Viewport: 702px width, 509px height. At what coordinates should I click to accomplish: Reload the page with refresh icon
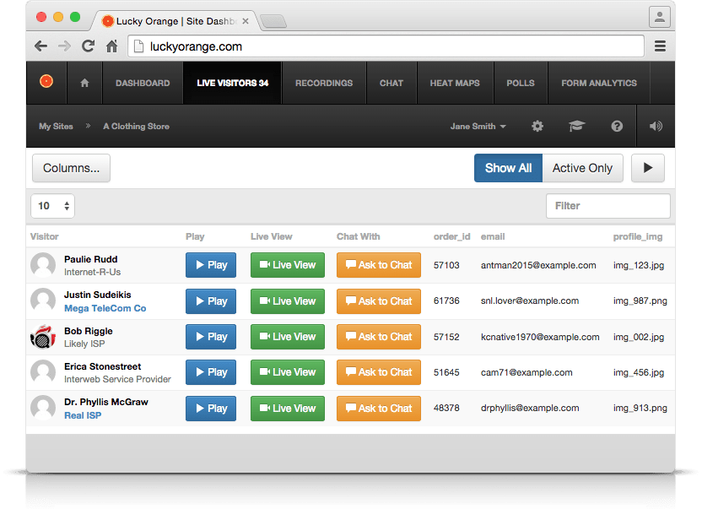point(89,46)
